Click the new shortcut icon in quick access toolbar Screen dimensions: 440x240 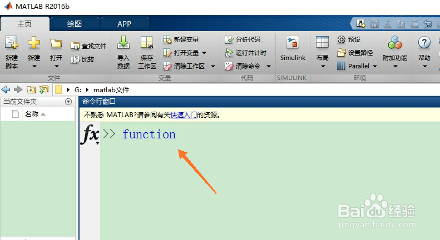360,23
